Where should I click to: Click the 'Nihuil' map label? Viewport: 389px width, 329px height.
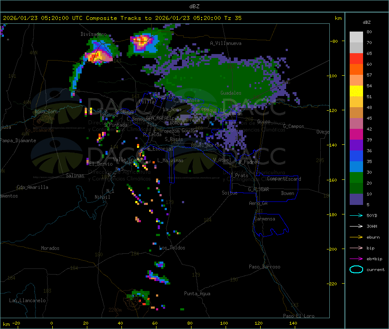[102, 197]
